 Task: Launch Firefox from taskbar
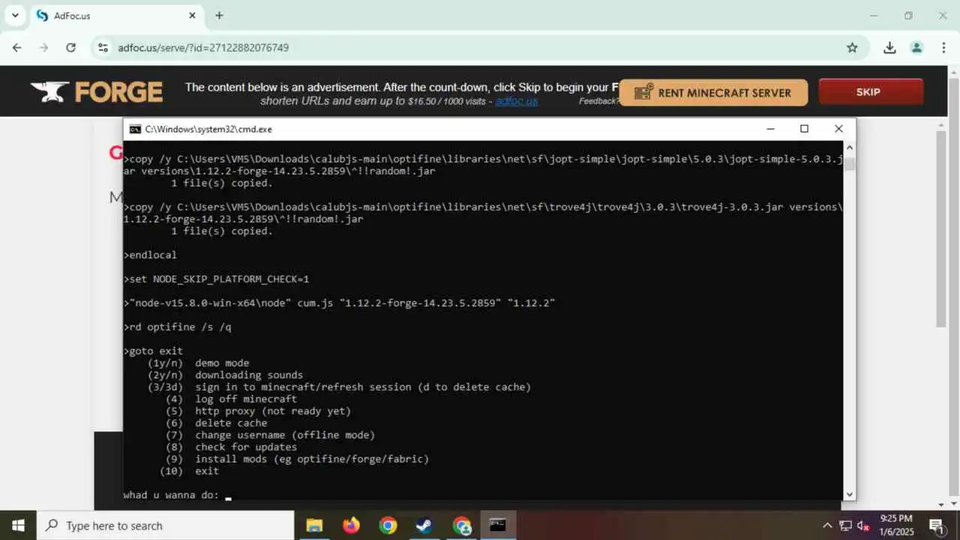click(x=351, y=525)
